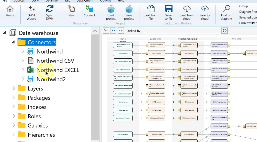Screen dimensions: 257x142
Task: Select IMP.Customers staging node on diagram
Action: click(157, 102)
